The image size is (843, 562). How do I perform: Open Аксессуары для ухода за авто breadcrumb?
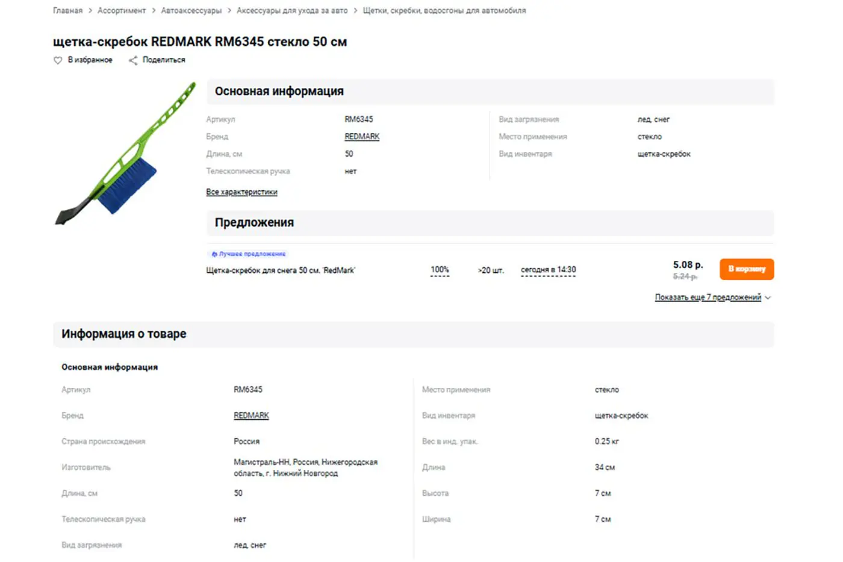tap(292, 11)
